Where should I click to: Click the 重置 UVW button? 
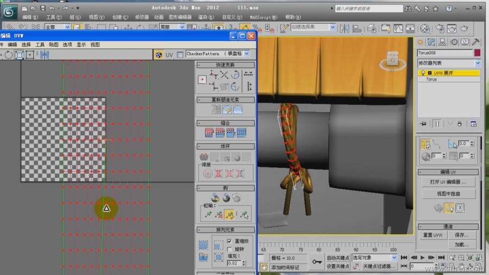pos(433,235)
